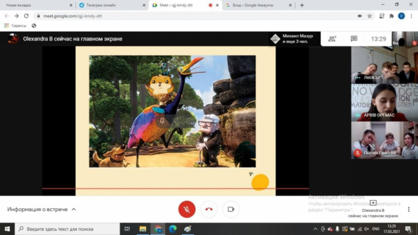Bookmark this page with the star
This screenshot has height=235, width=418.
point(370,16)
